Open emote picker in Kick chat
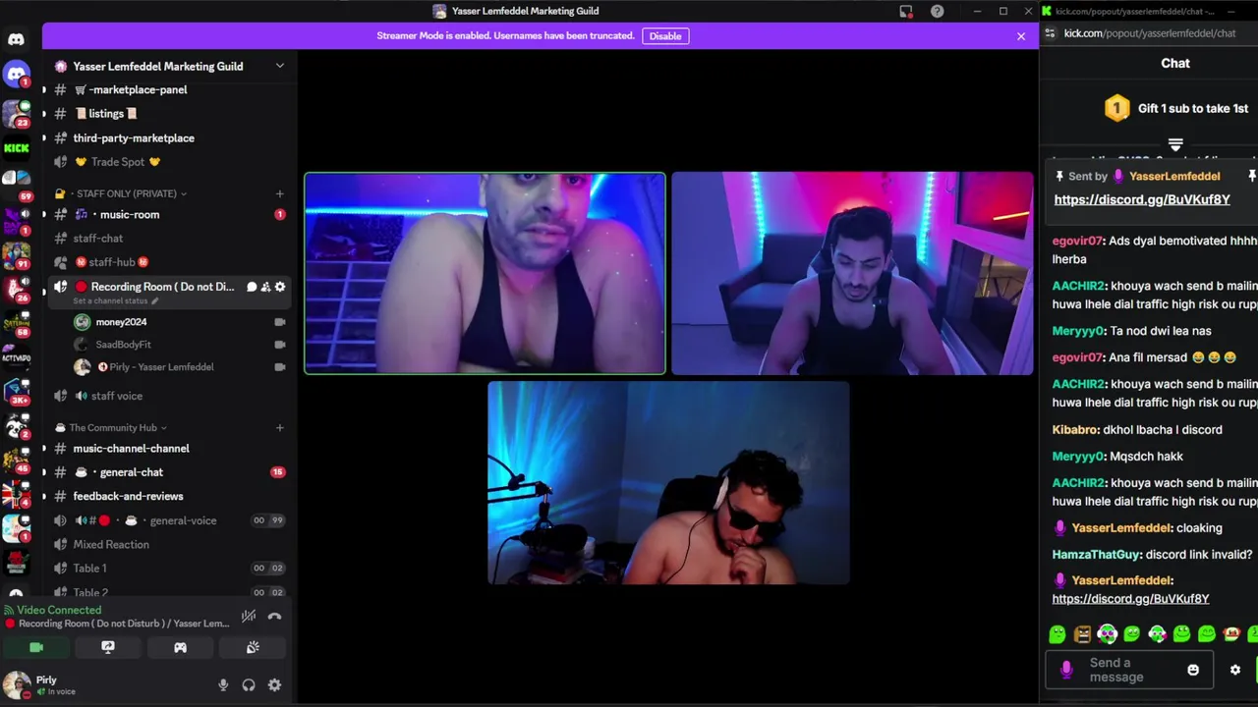Image resolution: width=1258 pixels, height=707 pixels. click(1193, 670)
